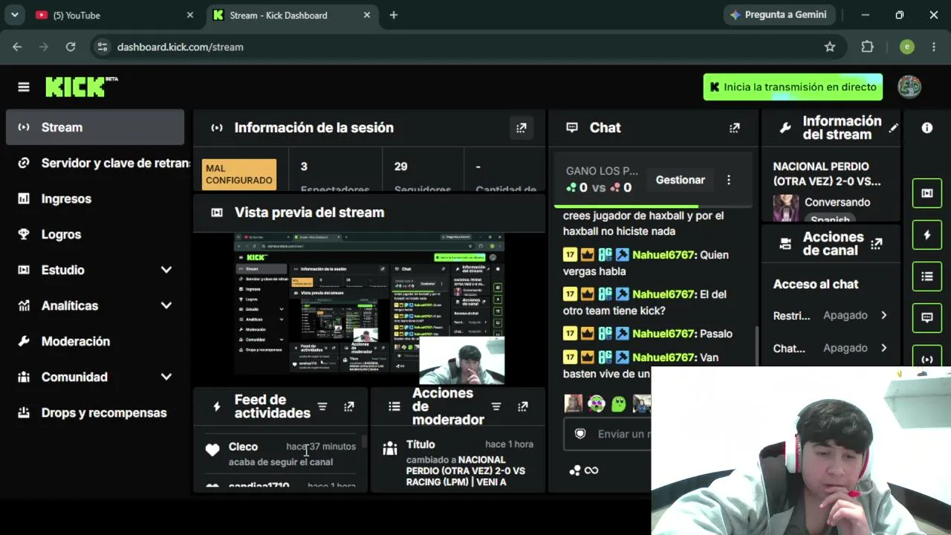Toggle the moderator actions list widget in the right rail
This screenshot has height=535, width=951.
click(x=927, y=276)
